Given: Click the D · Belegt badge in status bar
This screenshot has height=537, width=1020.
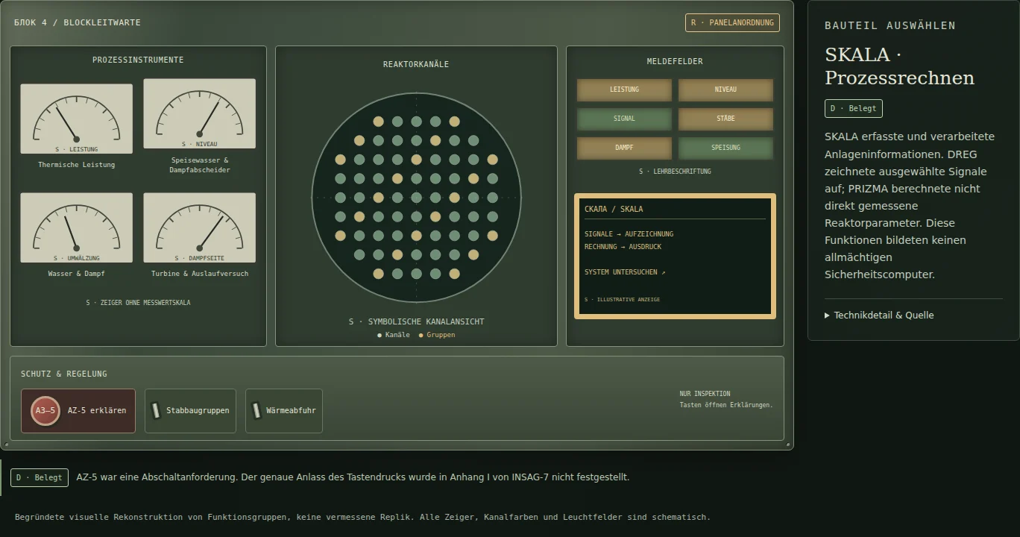Looking at the screenshot, I should [40, 477].
